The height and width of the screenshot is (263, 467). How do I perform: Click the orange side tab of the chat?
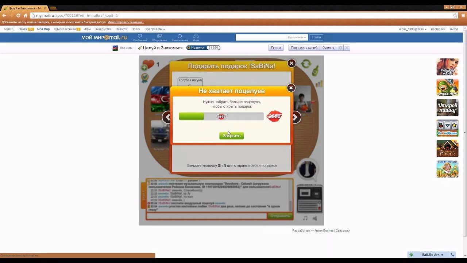point(143,195)
